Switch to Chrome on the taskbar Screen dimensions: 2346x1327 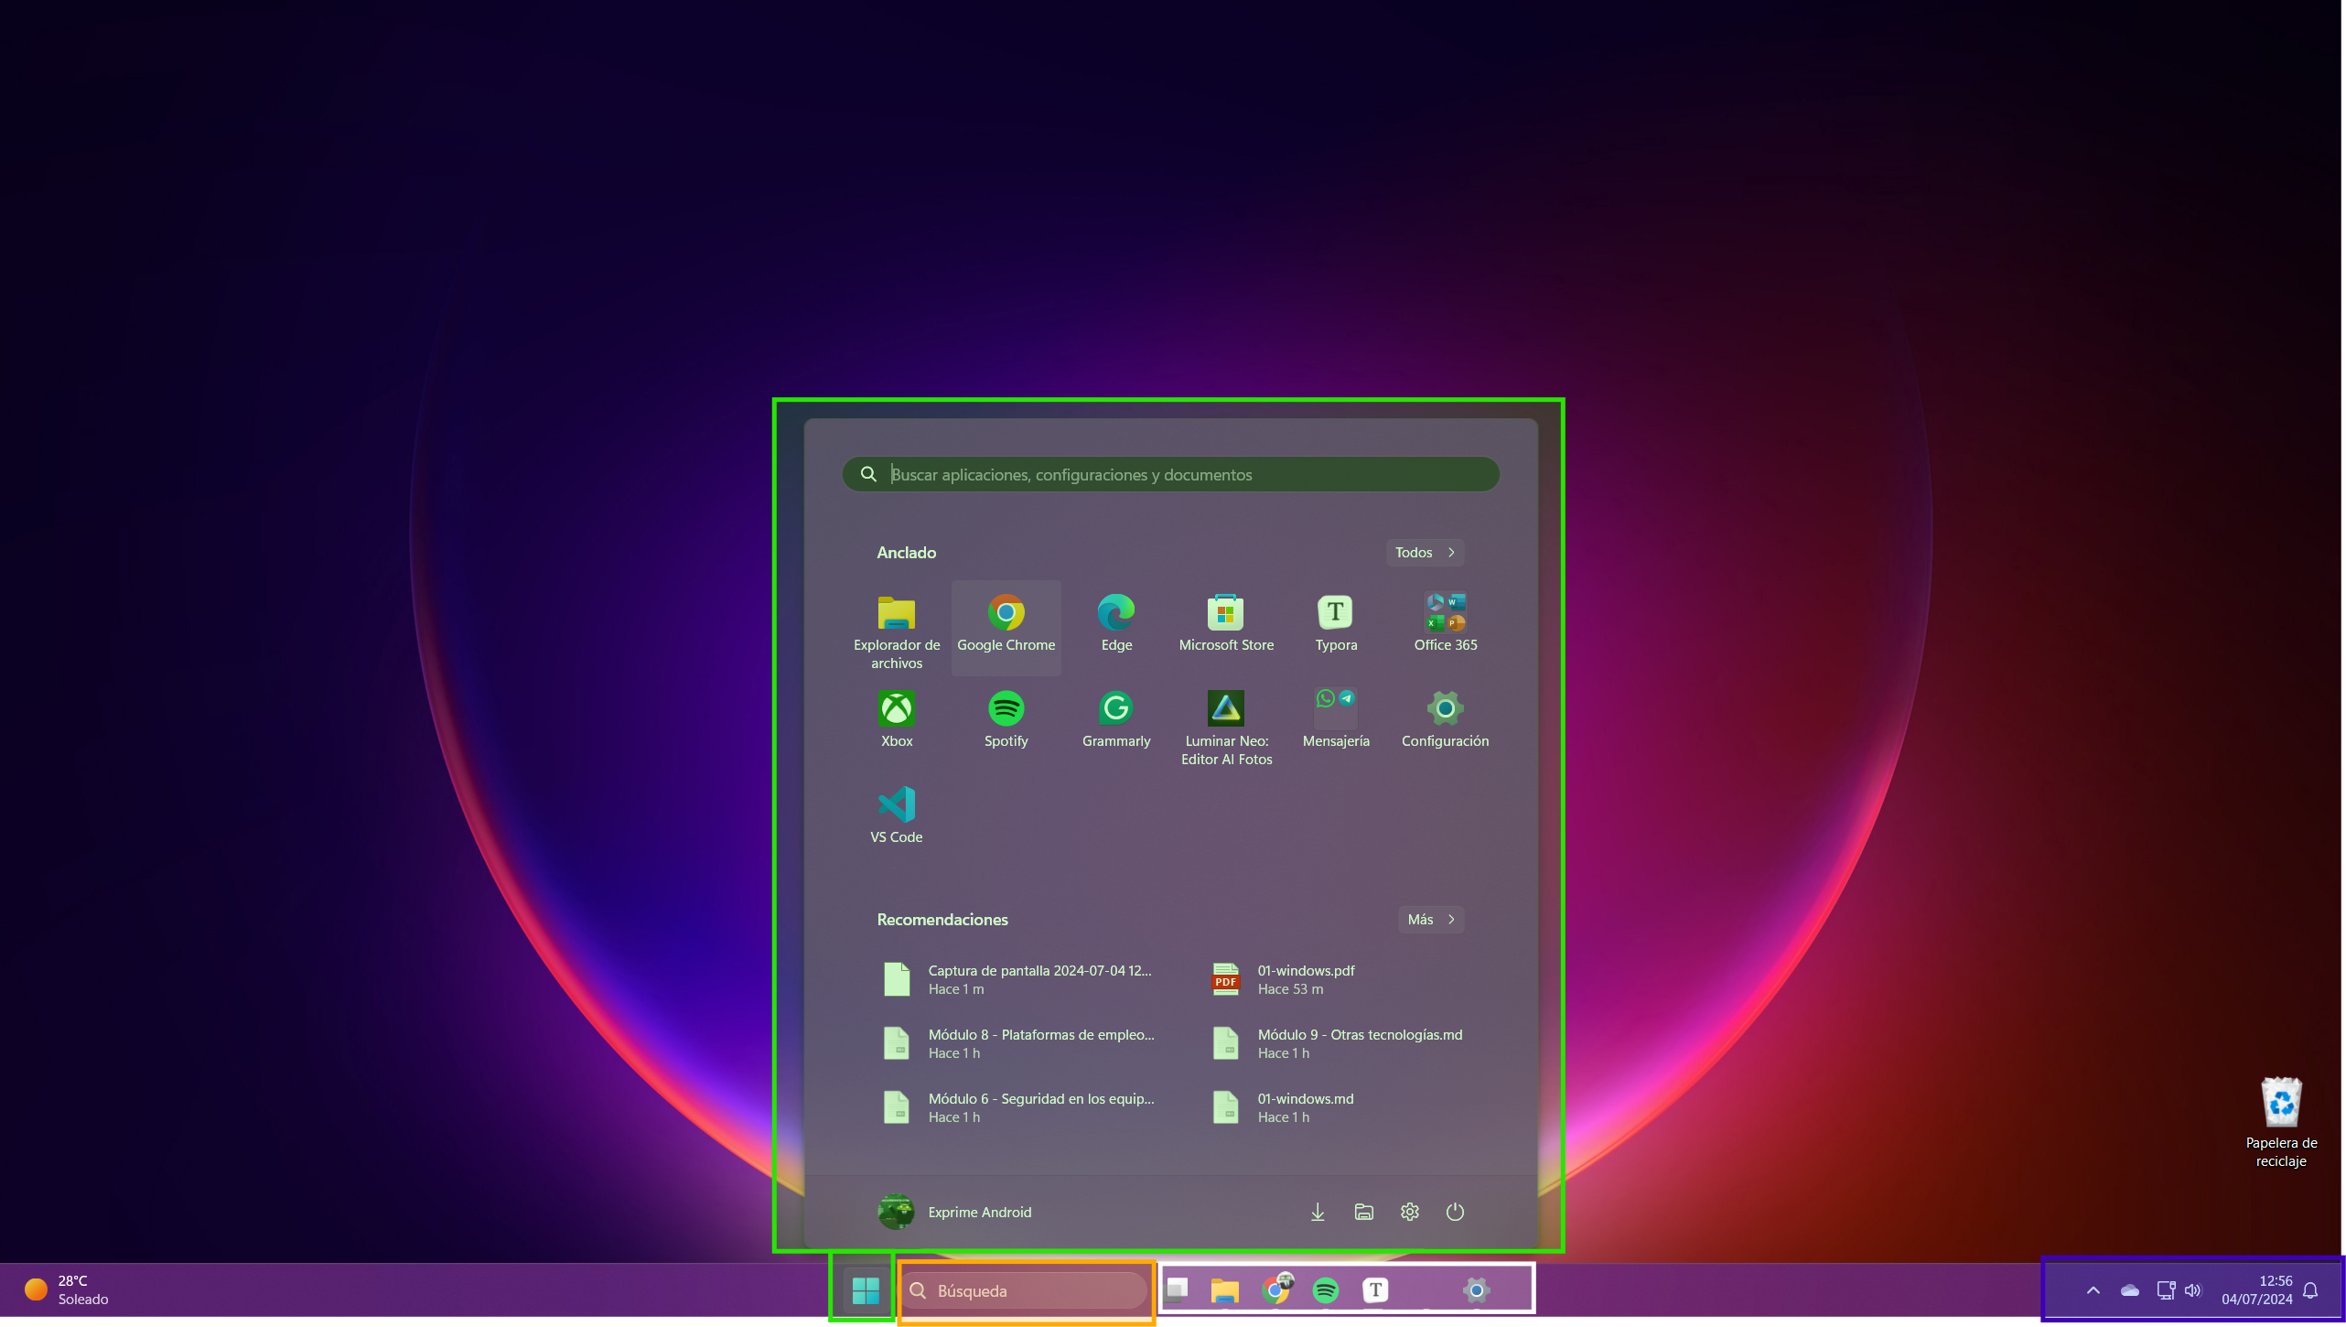tap(1276, 1290)
